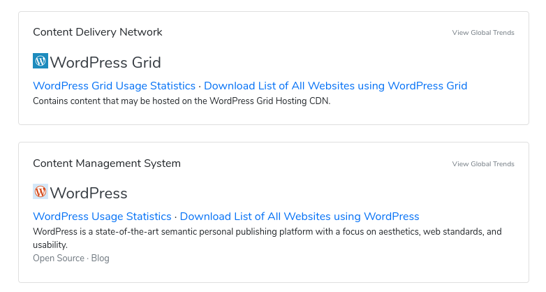This screenshot has width=546, height=292.
Task: Select the Content Management System heading
Action: click(107, 163)
